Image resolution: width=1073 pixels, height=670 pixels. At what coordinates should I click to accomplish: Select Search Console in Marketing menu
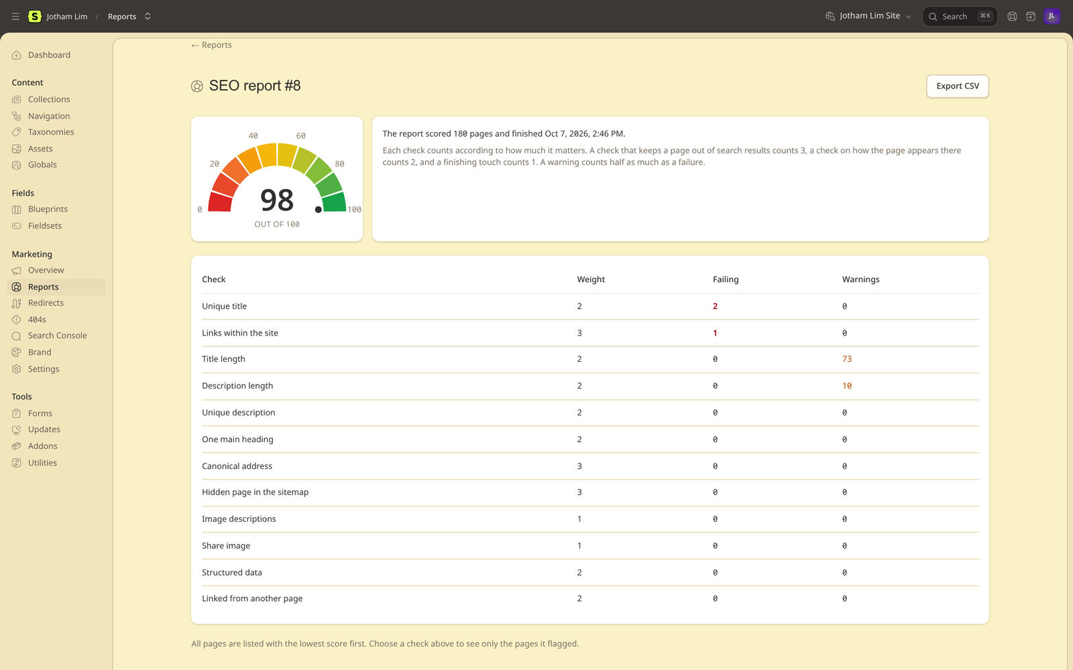tap(56, 336)
